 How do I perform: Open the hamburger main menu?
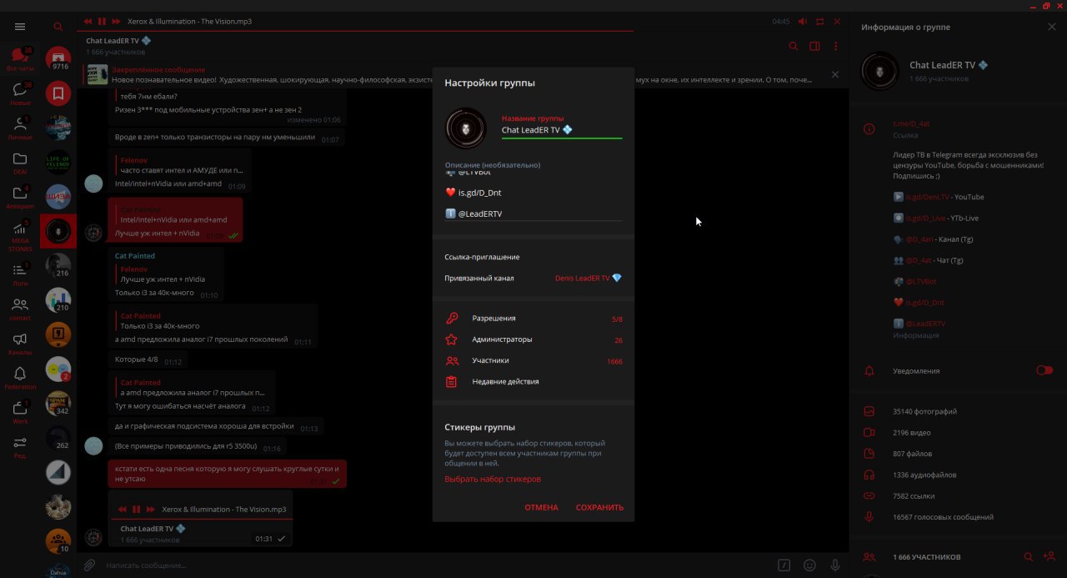click(x=20, y=27)
